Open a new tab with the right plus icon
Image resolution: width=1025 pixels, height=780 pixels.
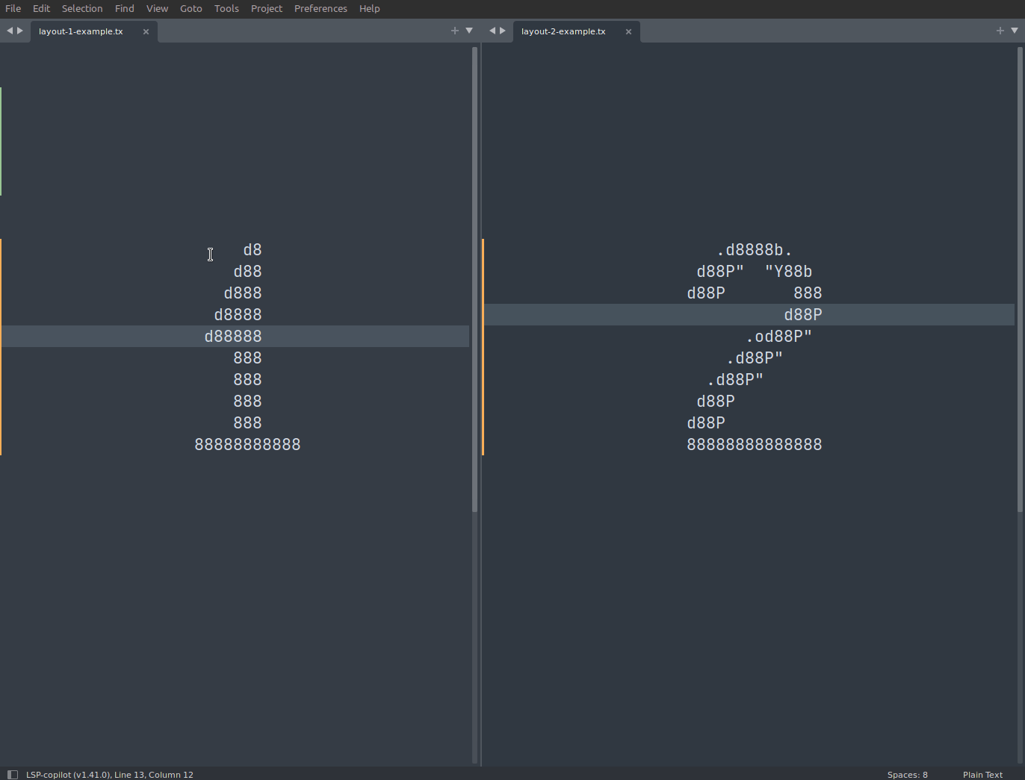click(1000, 31)
